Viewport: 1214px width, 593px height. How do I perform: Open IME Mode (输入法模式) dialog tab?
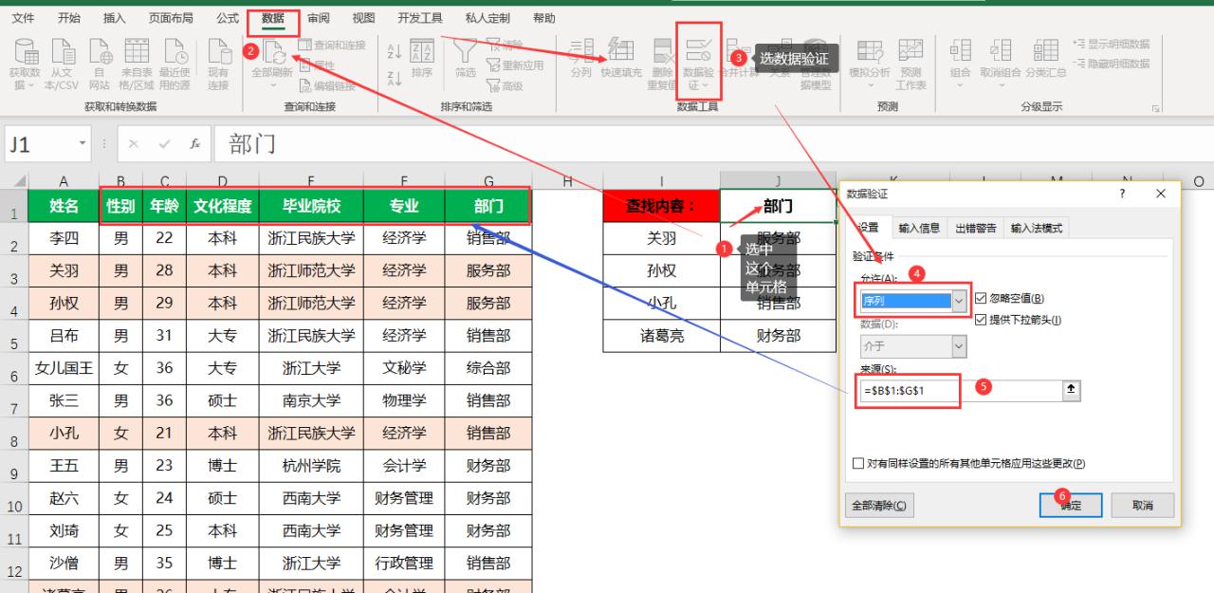click(x=1037, y=228)
